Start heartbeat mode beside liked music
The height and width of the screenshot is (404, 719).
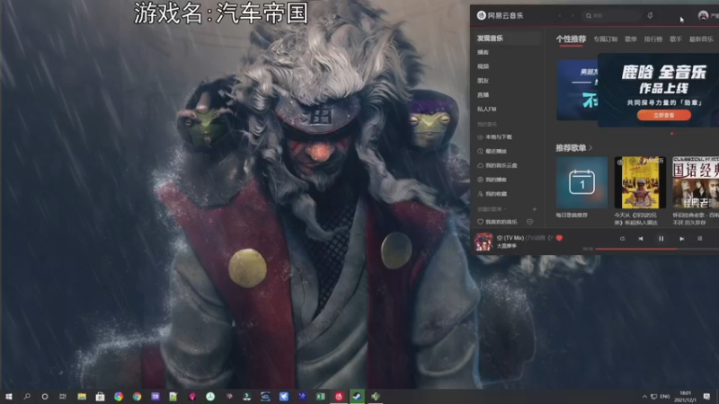coord(529,222)
